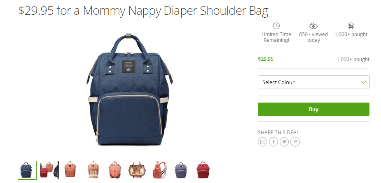Image resolution: width=381 pixels, height=183 pixels.
Task: Click the buyers icon above 1,000+ bought
Action: 351,26
